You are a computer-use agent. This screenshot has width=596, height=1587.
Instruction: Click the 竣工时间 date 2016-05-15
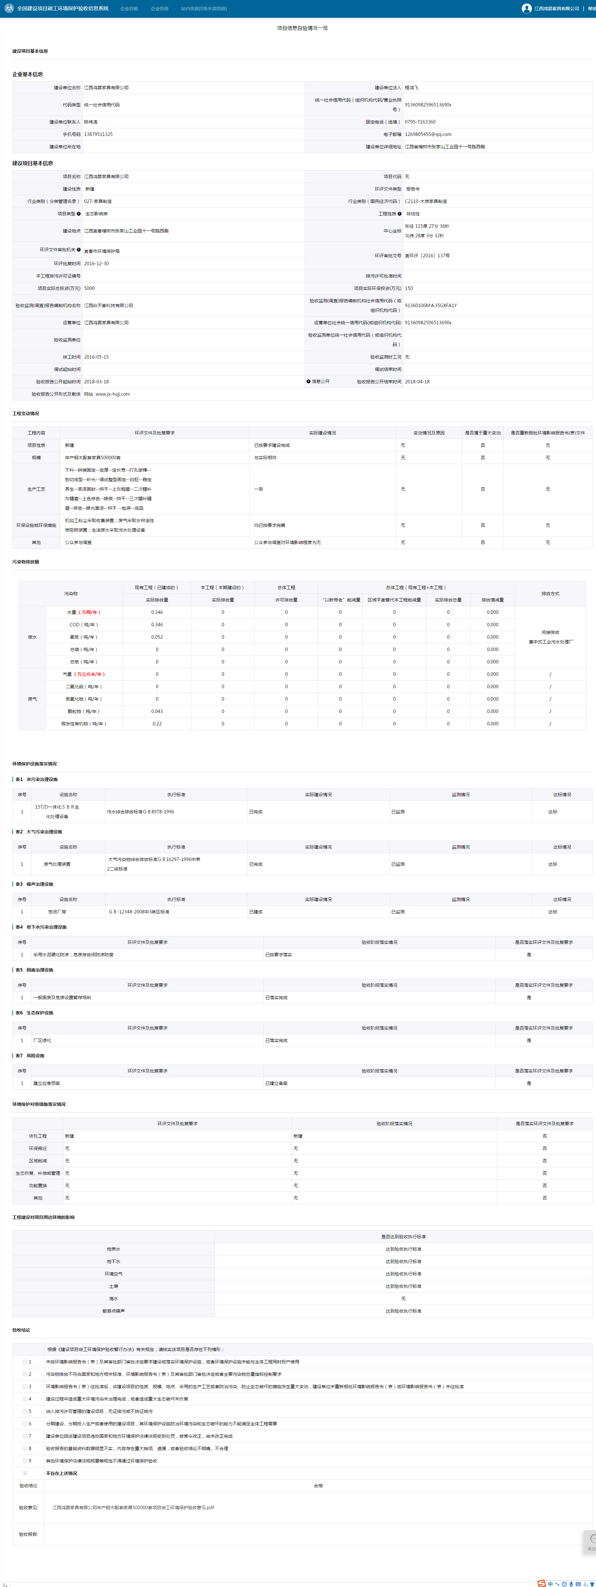pyautogui.click(x=97, y=357)
